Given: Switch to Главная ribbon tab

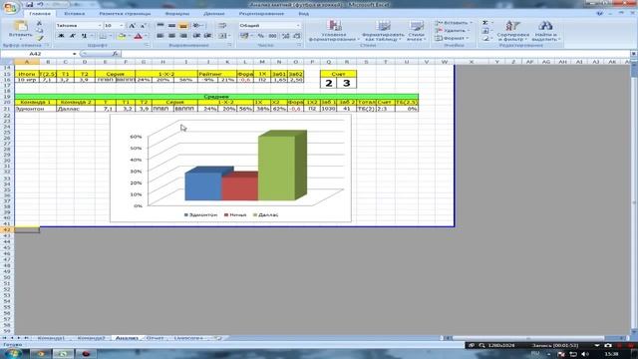Looking at the screenshot, I should pos(40,14).
